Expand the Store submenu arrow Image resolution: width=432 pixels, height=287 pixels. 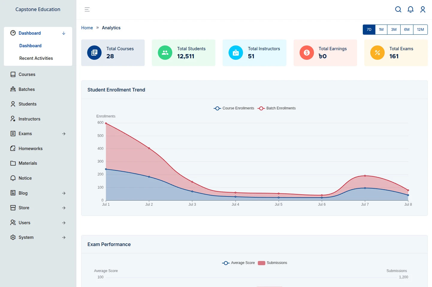point(64,208)
